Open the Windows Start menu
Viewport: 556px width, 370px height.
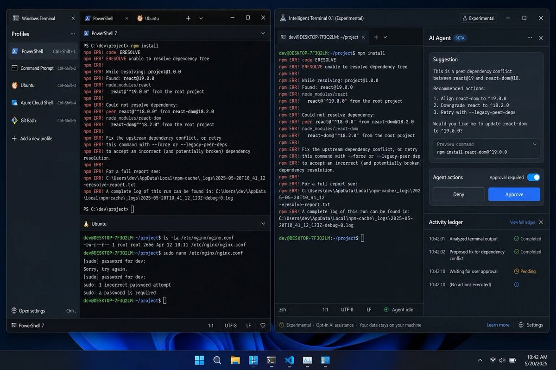(199, 360)
